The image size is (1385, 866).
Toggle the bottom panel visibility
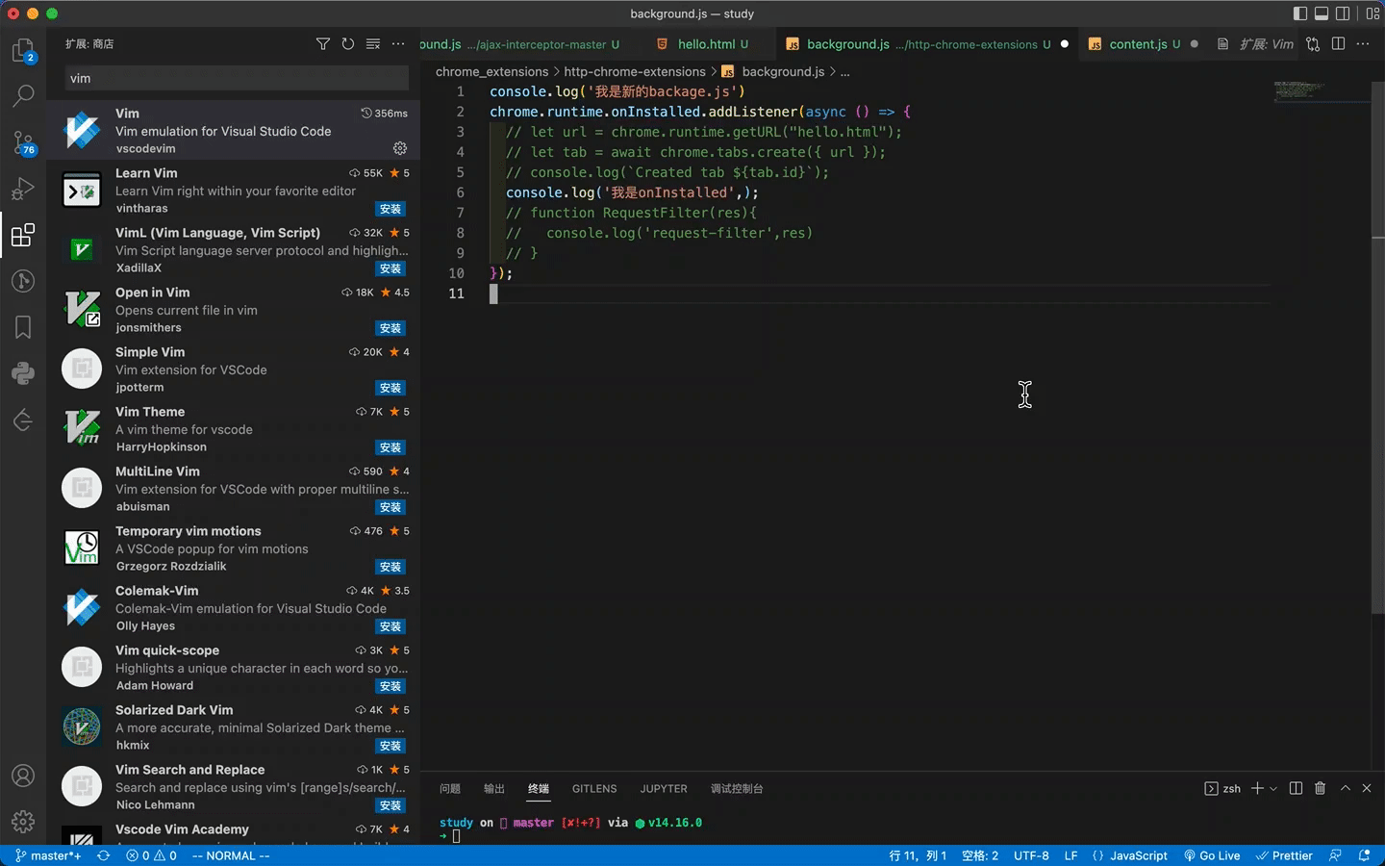(x=1322, y=13)
